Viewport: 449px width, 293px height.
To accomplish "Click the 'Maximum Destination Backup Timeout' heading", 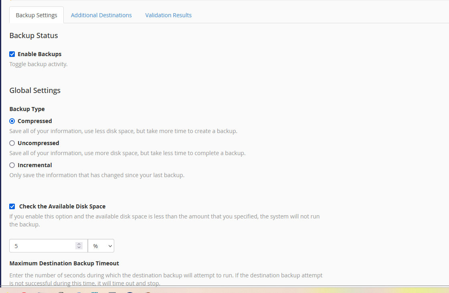I will [x=64, y=263].
